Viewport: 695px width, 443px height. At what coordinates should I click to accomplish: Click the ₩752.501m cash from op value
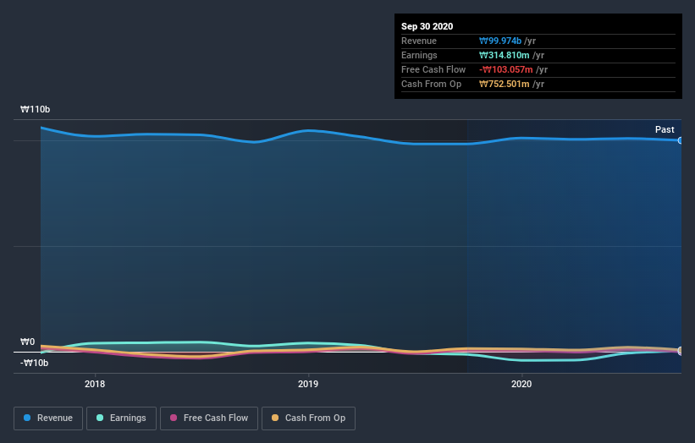click(504, 84)
